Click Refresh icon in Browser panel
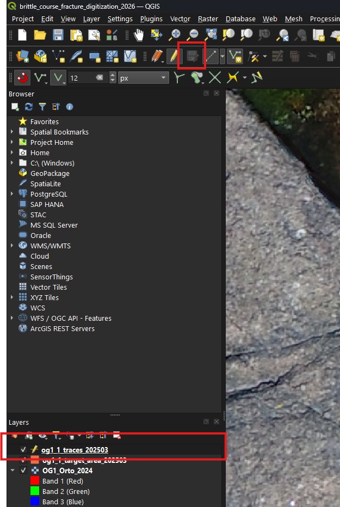 [29, 107]
